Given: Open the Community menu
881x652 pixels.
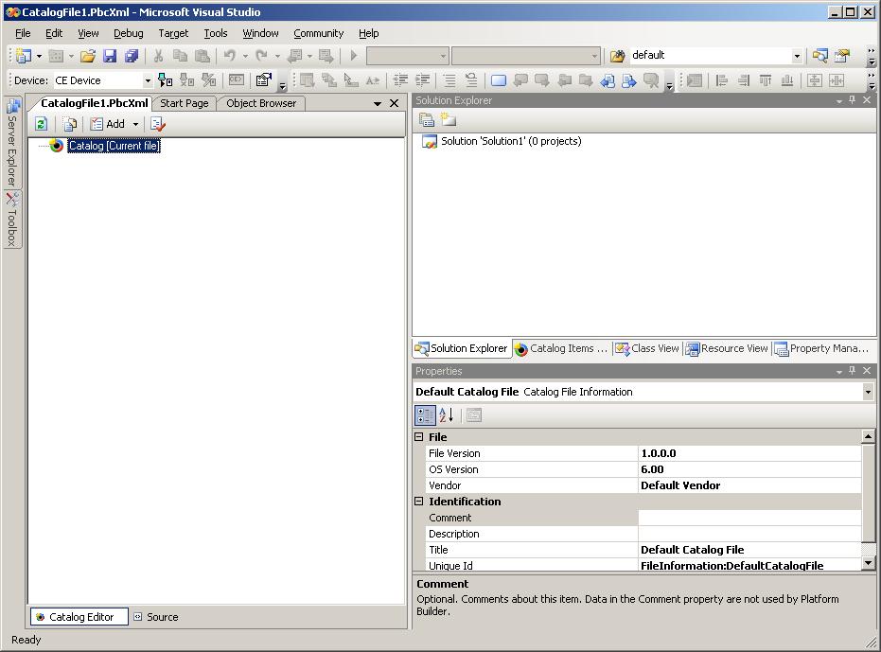Looking at the screenshot, I should tap(319, 33).
